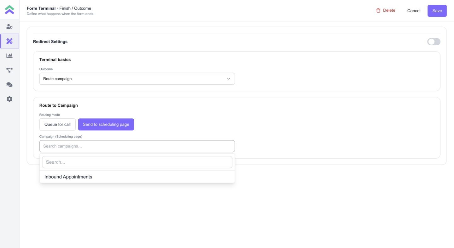Viewport: 454px width, 248px height.
Task: Open the Outcome dropdown
Action: (x=137, y=79)
